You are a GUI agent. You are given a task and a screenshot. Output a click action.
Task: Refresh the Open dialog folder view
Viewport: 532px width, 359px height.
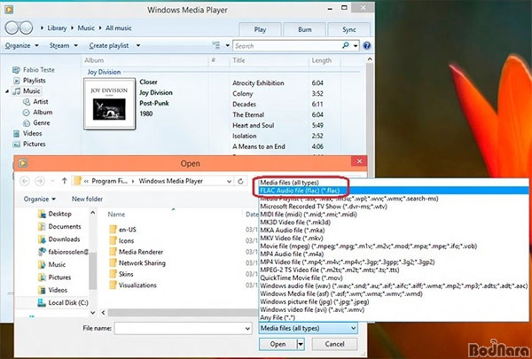click(240, 181)
